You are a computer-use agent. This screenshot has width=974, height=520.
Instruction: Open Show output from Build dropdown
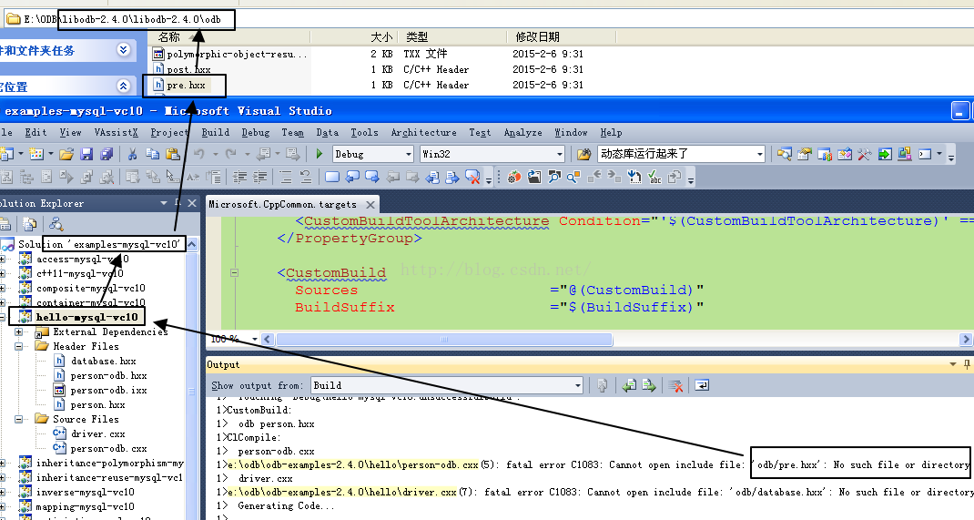tap(577, 386)
